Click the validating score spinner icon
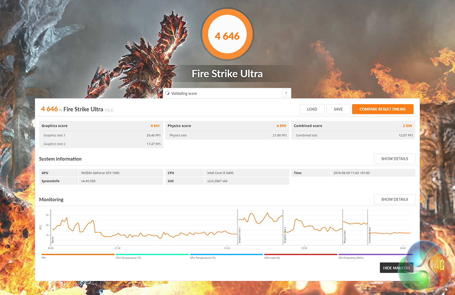This screenshot has height=295, width=455. coord(168,93)
